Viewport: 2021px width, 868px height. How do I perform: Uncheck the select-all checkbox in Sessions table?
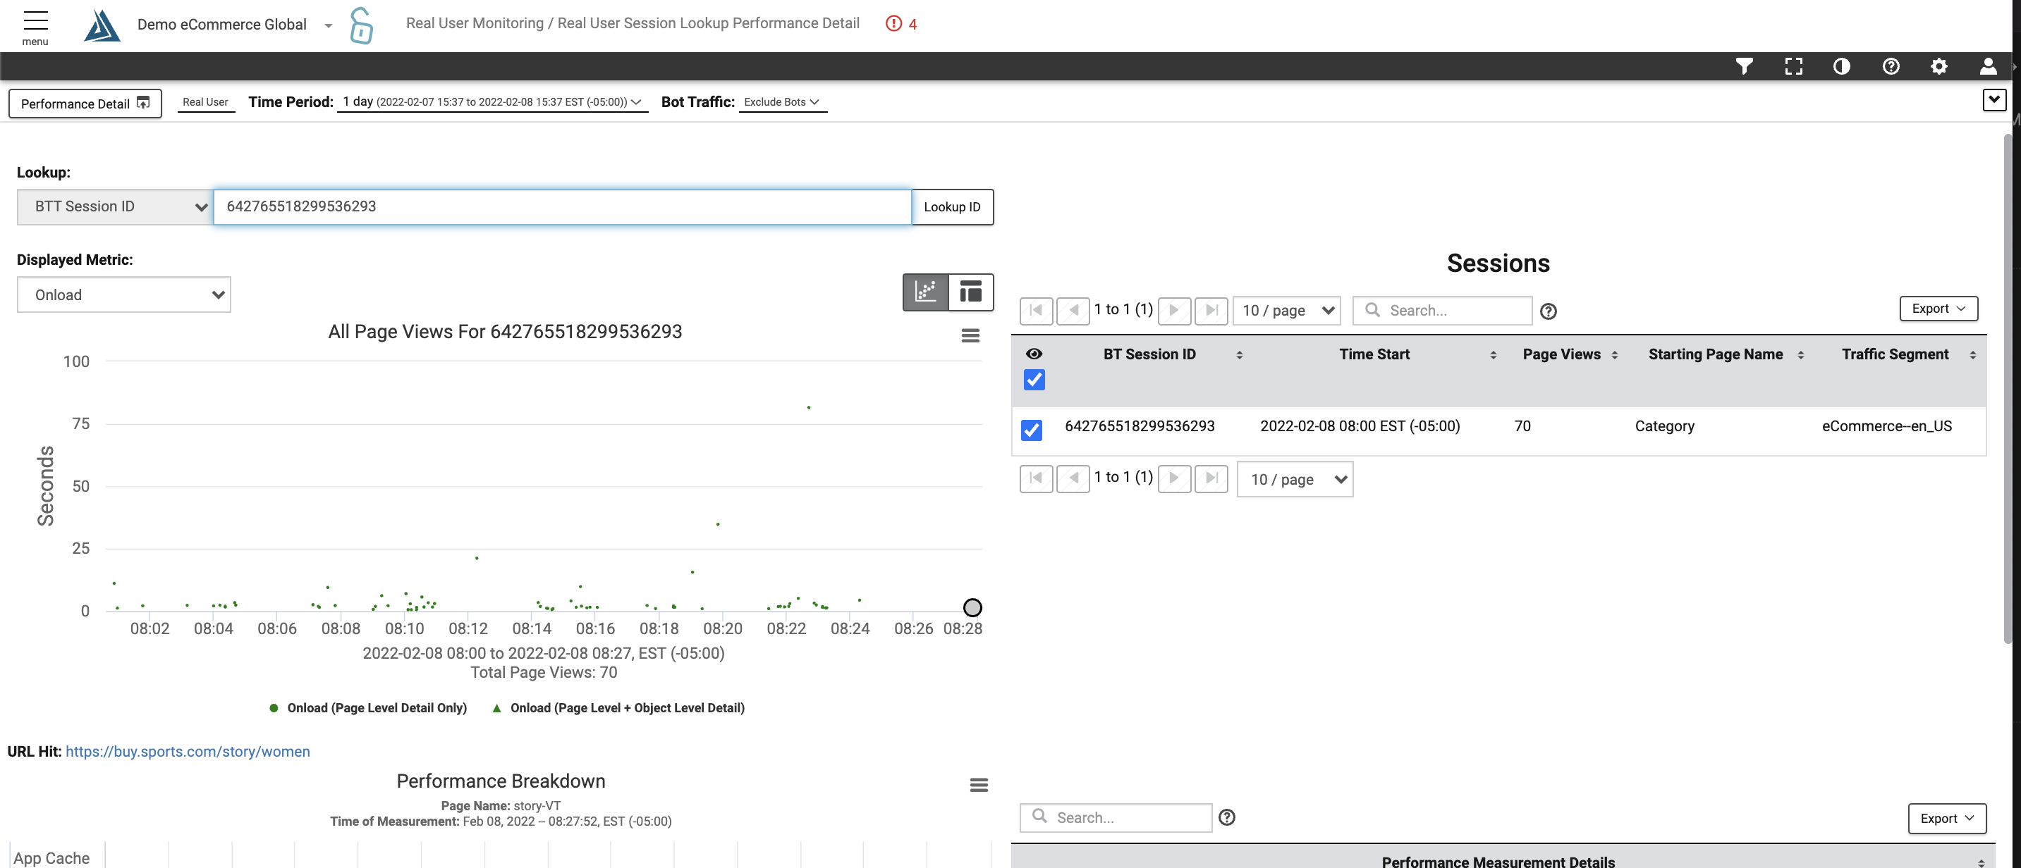tap(1033, 380)
